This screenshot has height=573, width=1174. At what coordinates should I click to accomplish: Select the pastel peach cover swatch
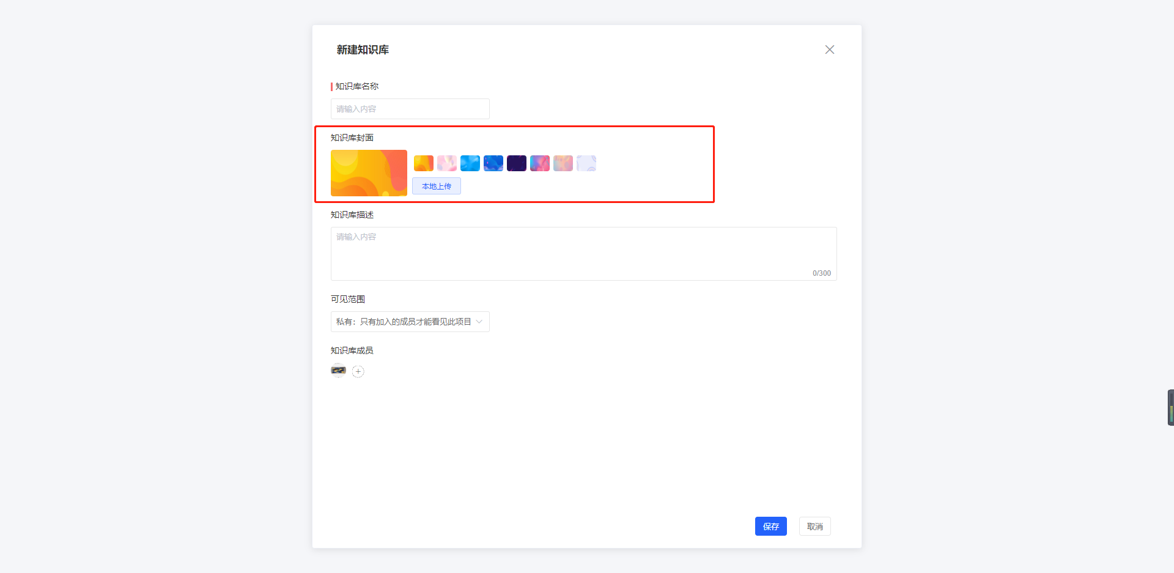click(563, 163)
